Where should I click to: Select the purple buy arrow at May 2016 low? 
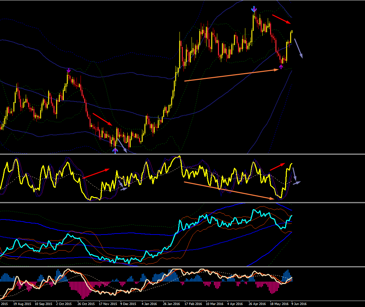point(281,67)
